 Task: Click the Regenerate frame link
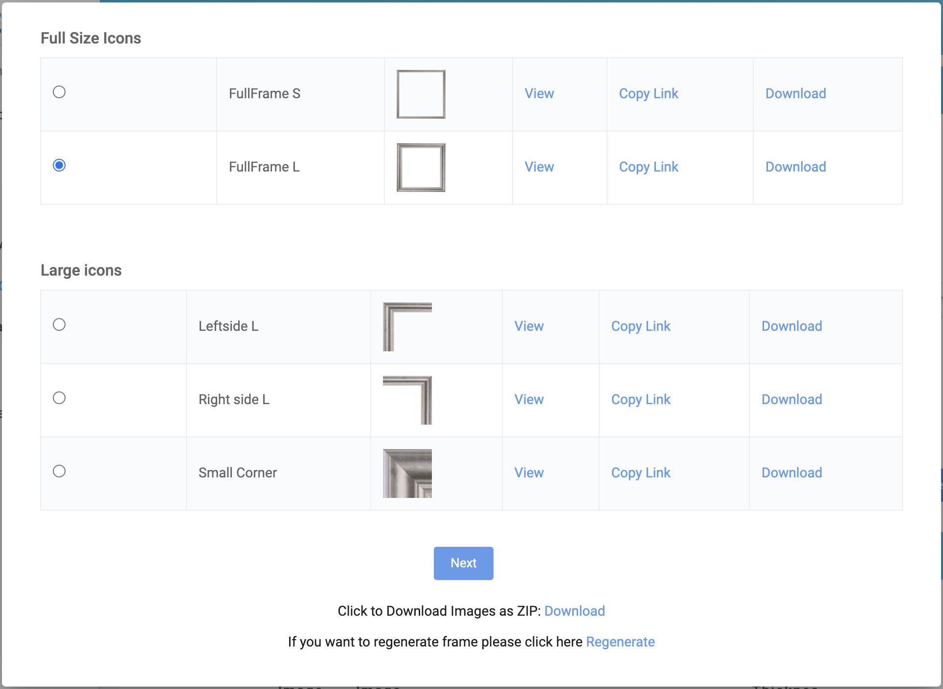click(620, 642)
